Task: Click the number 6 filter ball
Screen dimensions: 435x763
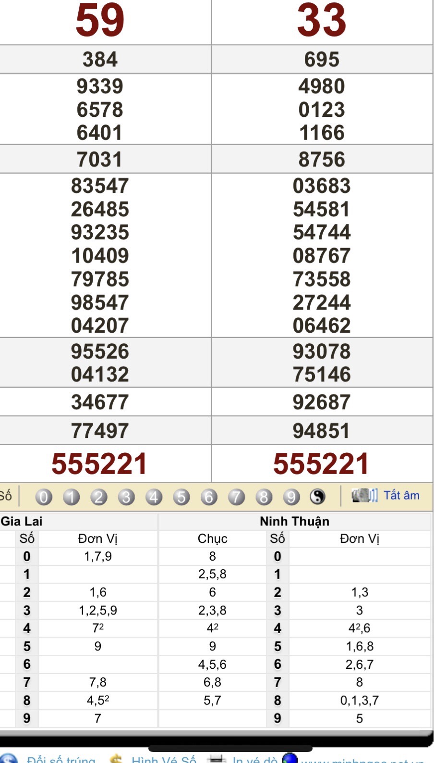Action: tap(209, 497)
